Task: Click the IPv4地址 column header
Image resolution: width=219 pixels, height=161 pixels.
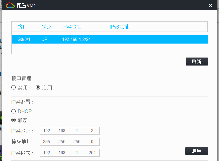Action: [x=72, y=27]
